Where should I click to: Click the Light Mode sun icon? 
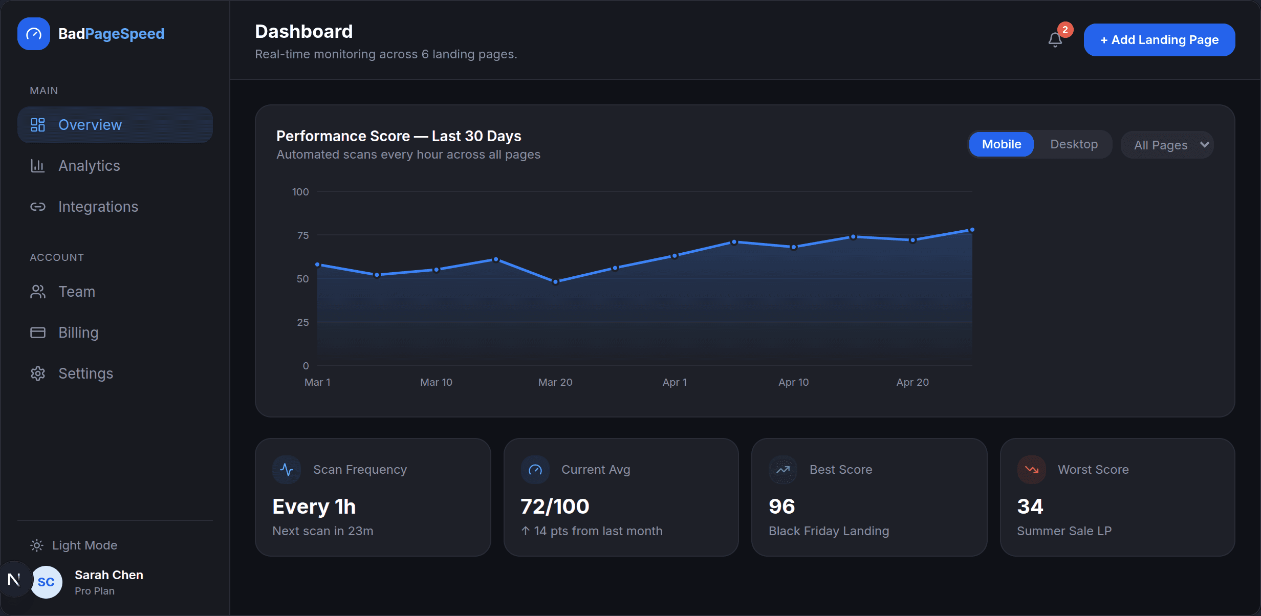coord(37,545)
